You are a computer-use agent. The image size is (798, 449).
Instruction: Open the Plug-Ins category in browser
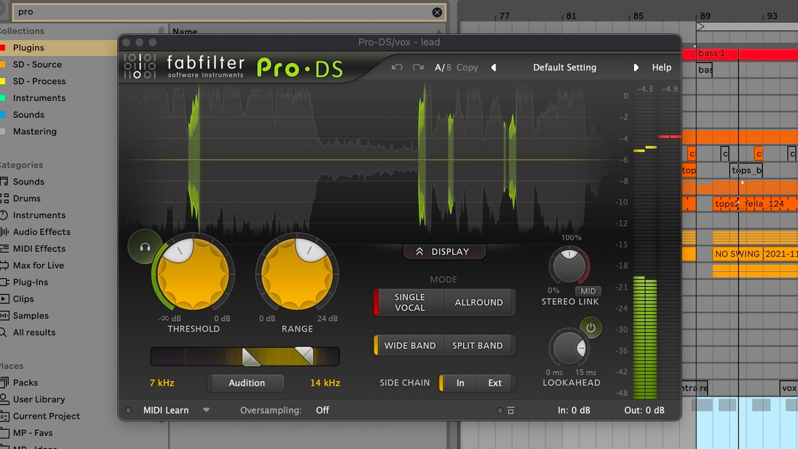click(31, 282)
